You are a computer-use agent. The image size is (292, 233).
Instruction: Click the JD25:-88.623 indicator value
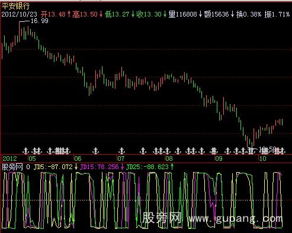coord(147,167)
